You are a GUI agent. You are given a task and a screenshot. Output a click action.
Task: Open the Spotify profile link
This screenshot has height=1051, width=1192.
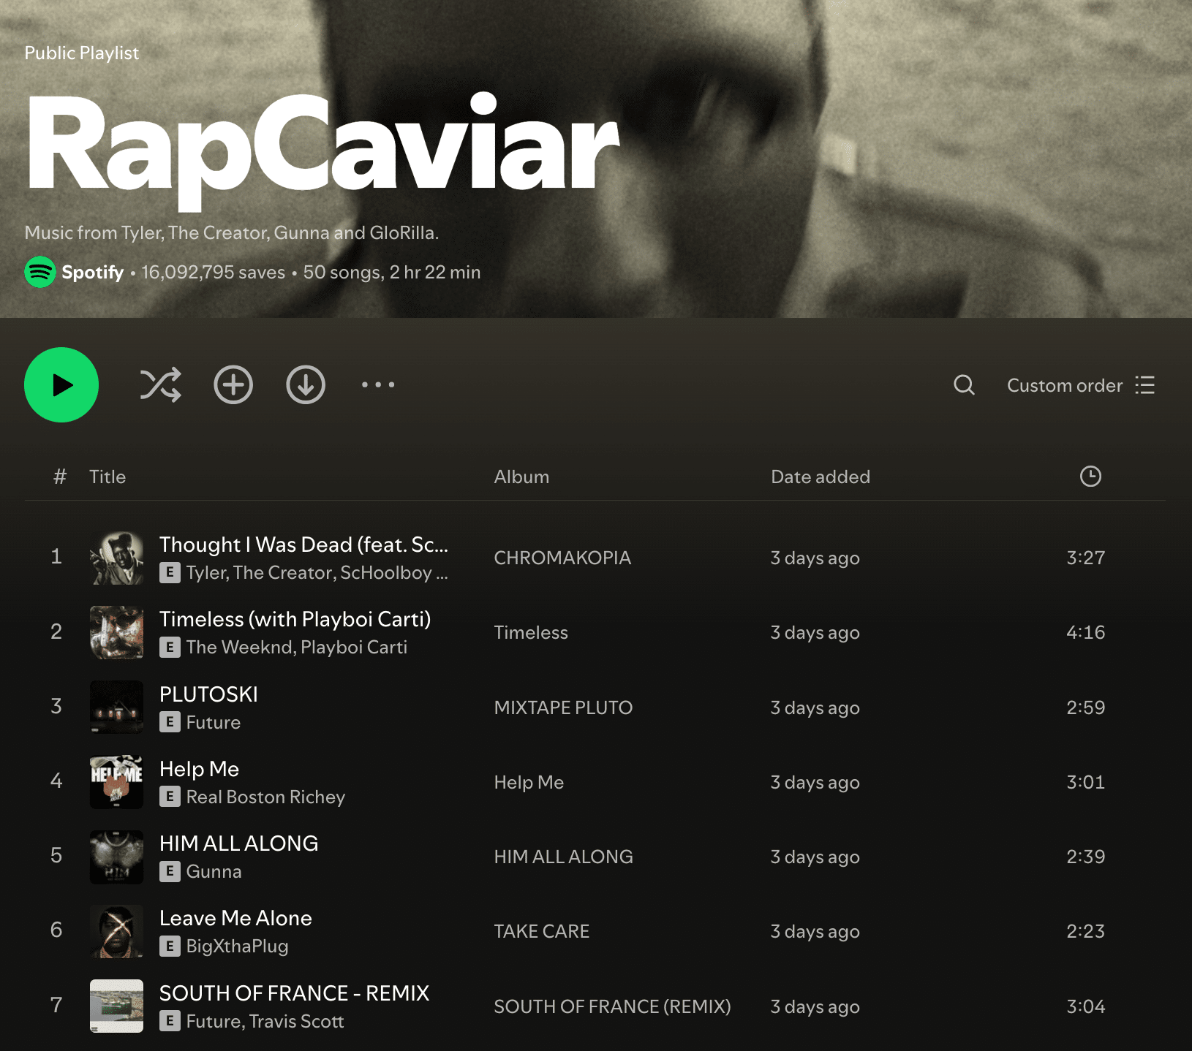point(92,272)
